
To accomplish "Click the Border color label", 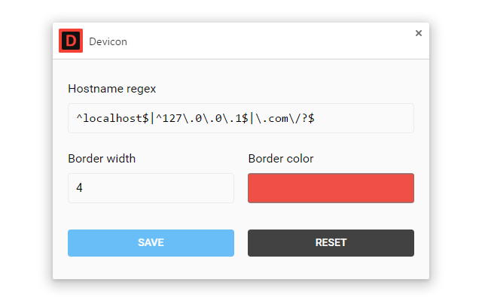I will click(281, 158).
